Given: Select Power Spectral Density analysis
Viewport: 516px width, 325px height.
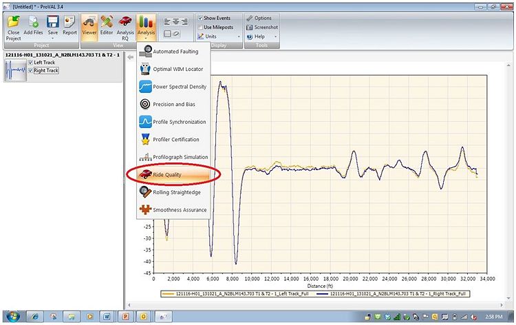Looking at the screenshot, I should pyautogui.click(x=173, y=87).
